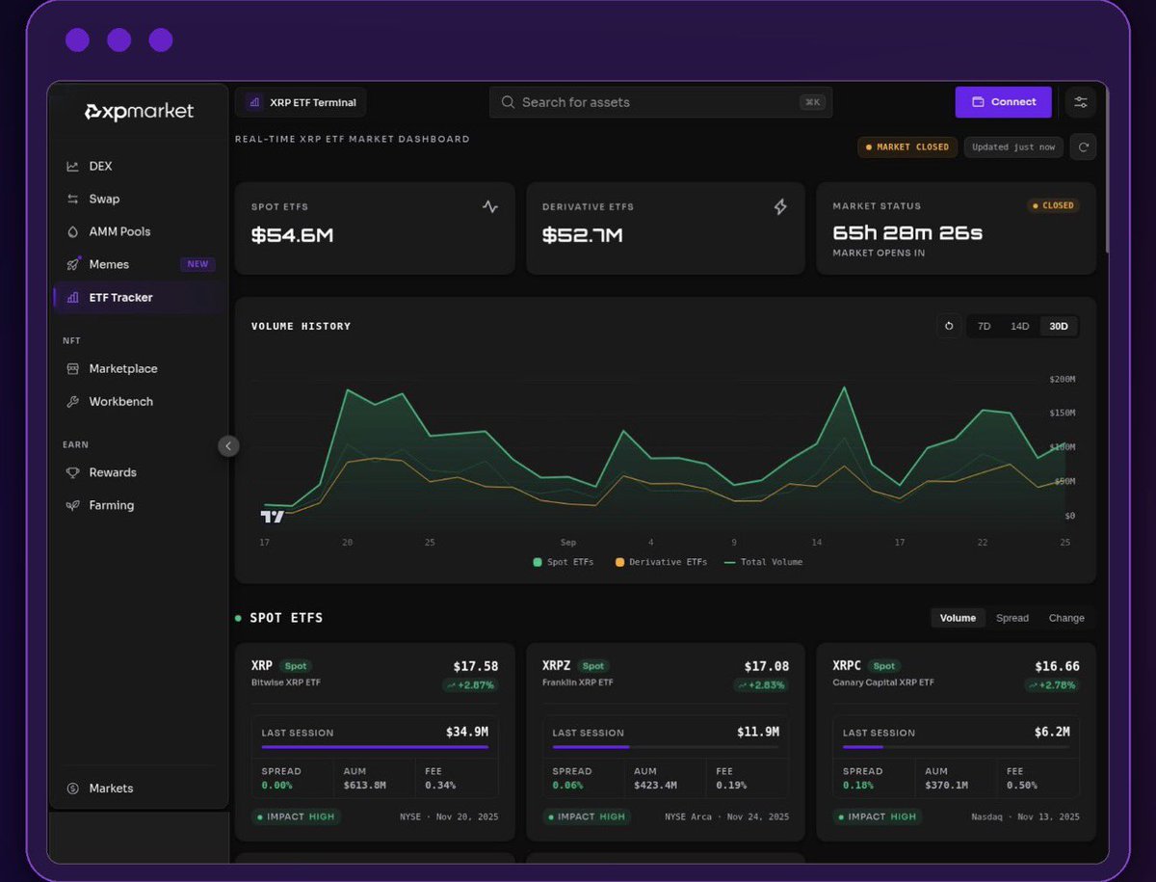The width and height of the screenshot is (1156, 882).
Task: Click the Markets dollar-coin icon
Action: 72,788
